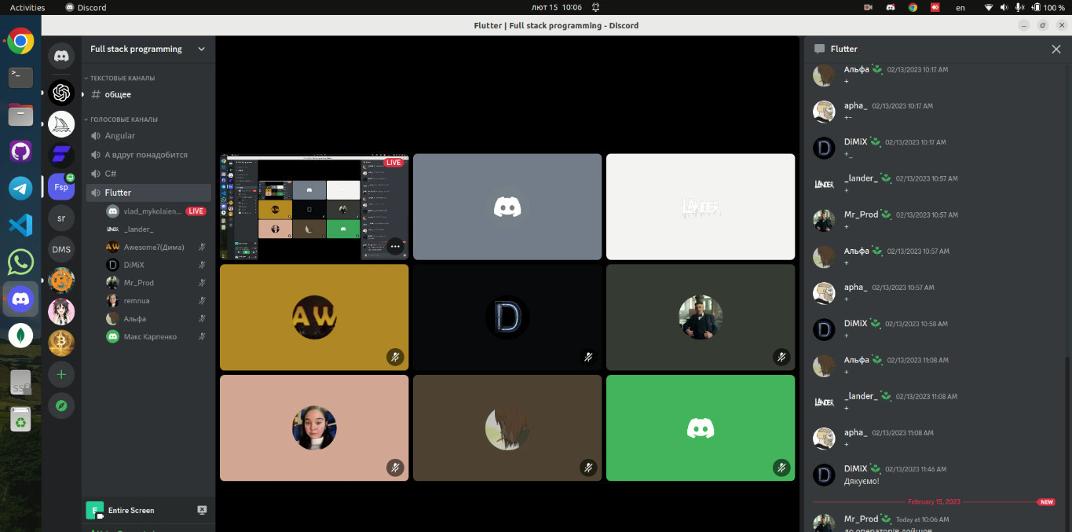Open the sailboat server icon
The image size is (1072, 532).
pyautogui.click(x=61, y=124)
